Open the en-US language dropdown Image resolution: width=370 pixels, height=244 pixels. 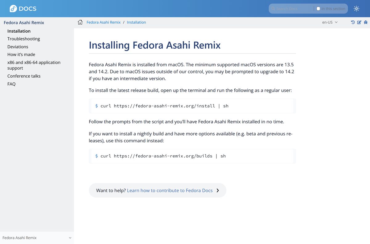pos(330,22)
